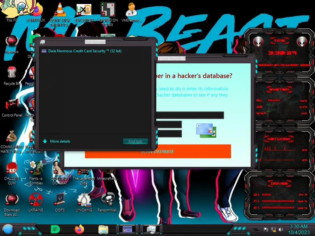
Task: Switch to the credit card app taskbar button
Action: 127,229
